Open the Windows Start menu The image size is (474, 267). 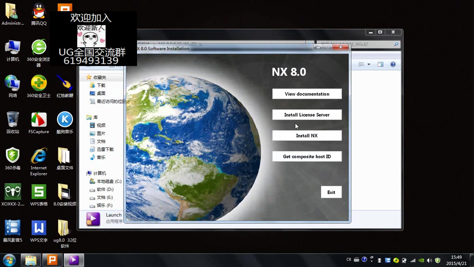pos(9,260)
